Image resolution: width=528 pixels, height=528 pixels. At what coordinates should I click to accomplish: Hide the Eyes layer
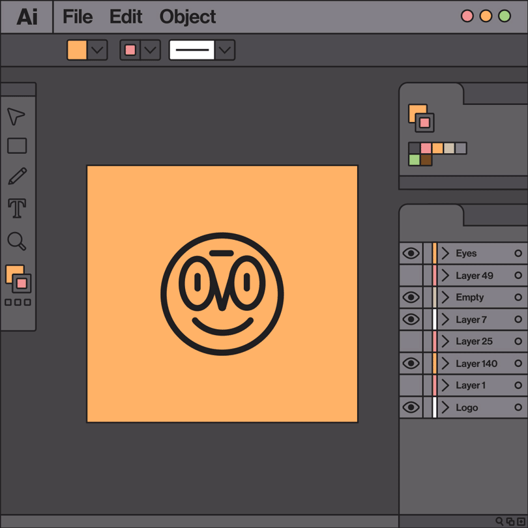pyautogui.click(x=411, y=253)
